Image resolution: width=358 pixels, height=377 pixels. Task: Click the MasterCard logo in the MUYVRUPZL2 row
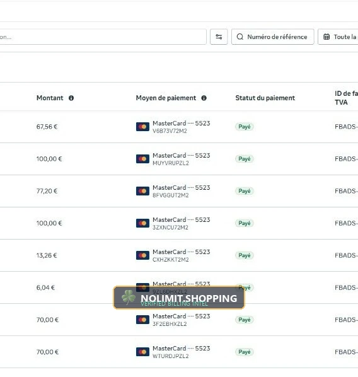(x=142, y=159)
